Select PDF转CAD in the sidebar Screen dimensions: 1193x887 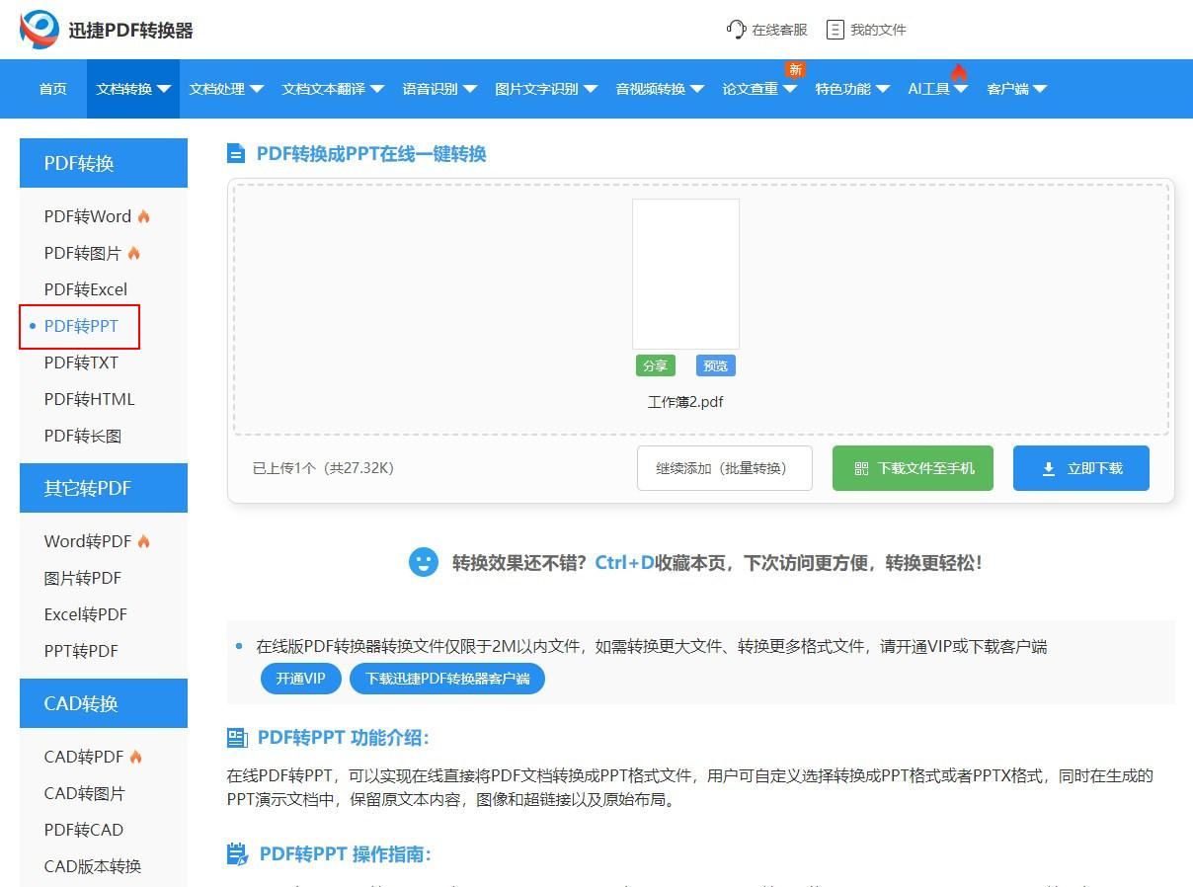pyautogui.click(x=84, y=830)
